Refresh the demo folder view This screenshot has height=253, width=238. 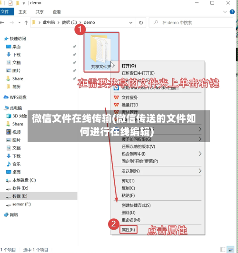click(x=141, y=23)
